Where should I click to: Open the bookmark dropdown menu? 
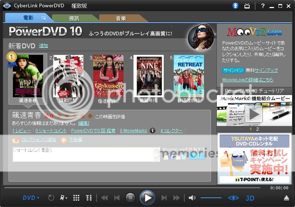(63, 198)
